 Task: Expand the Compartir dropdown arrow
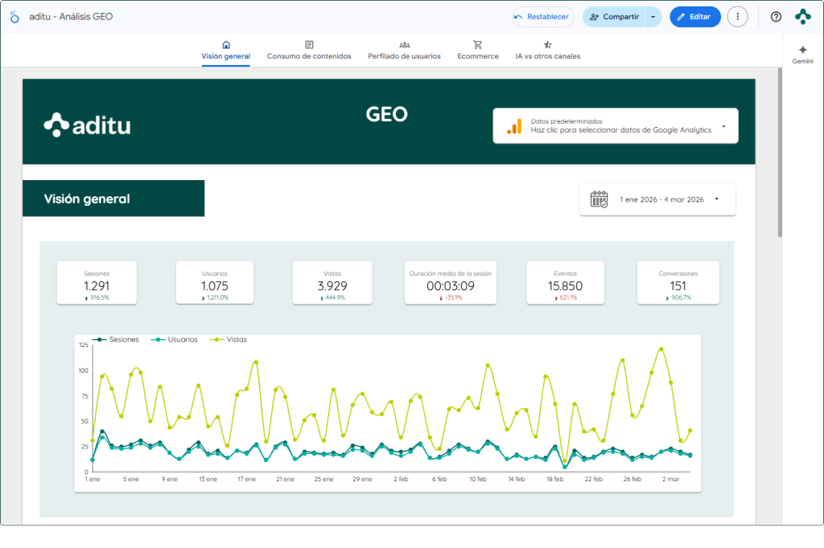(x=653, y=17)
